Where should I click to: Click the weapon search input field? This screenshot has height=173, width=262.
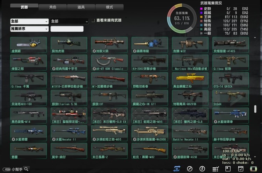coord(67,29)
